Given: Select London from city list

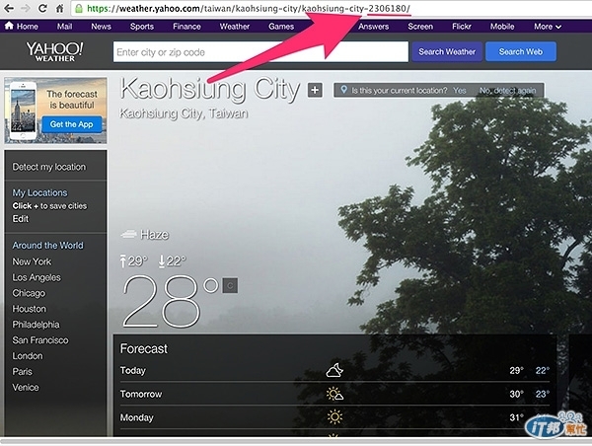Looking at the screenshot, I should [28, 356].
